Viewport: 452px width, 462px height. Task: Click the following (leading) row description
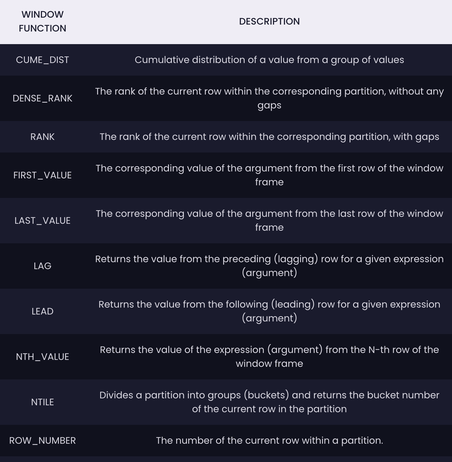[x=269, y=311]
